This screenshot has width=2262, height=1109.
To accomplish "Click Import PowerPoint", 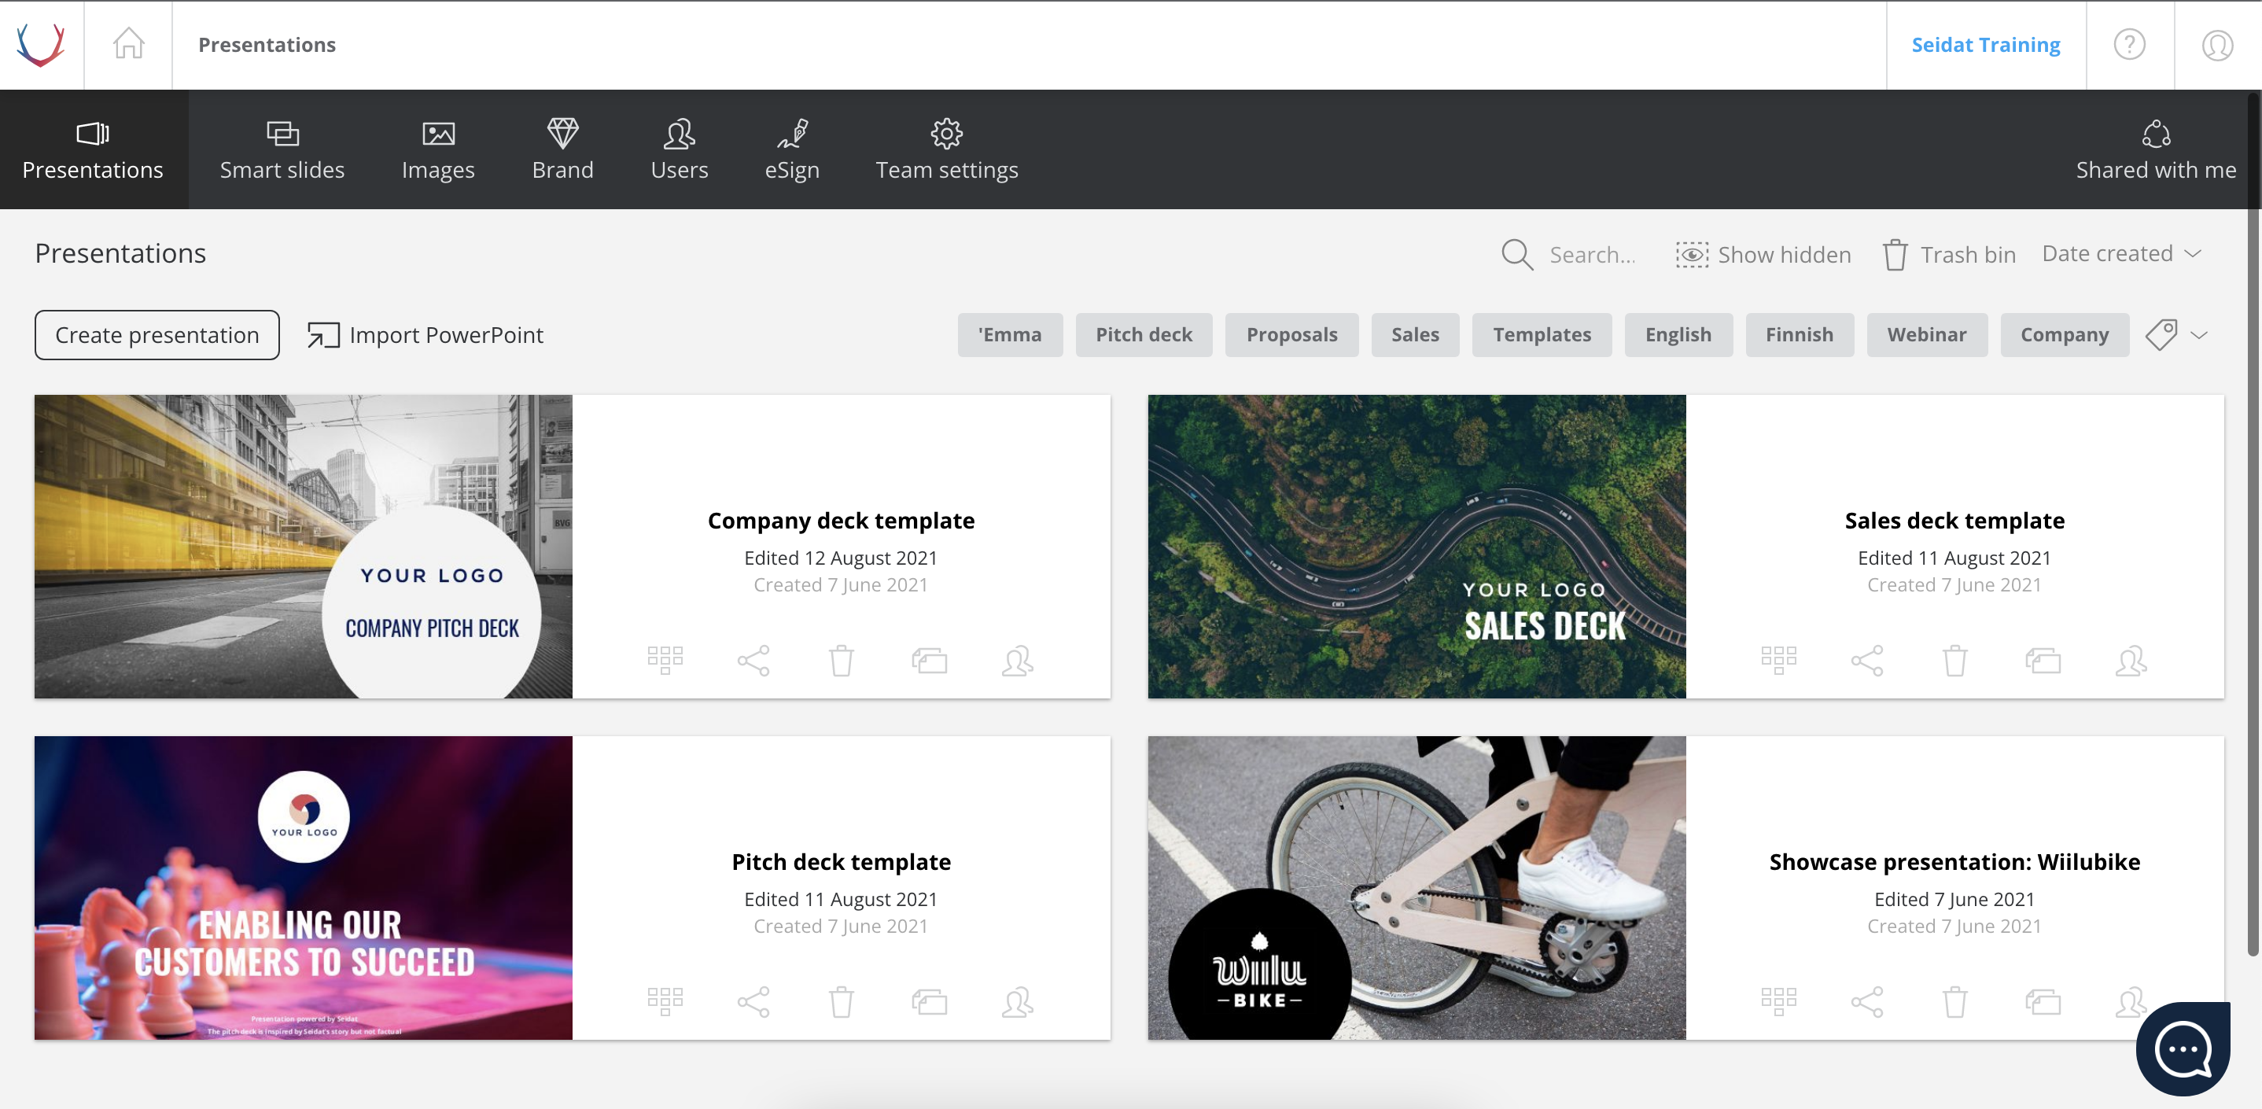I will (425, 334).
